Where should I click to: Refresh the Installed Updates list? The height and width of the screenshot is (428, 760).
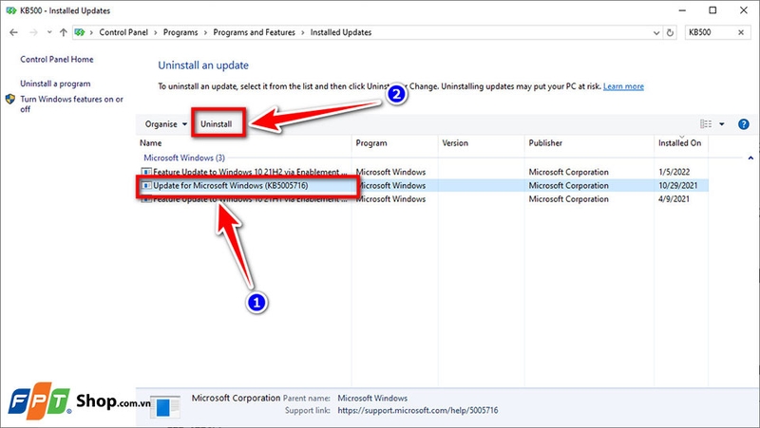[x=671, y=33]
